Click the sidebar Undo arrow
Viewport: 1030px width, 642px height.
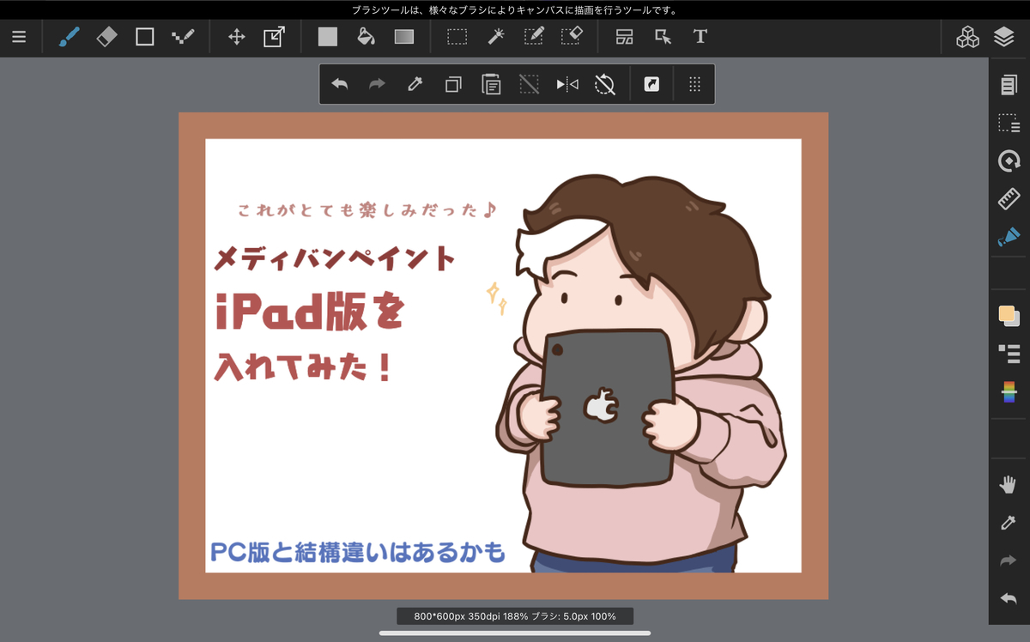[x=1009, y=598]
